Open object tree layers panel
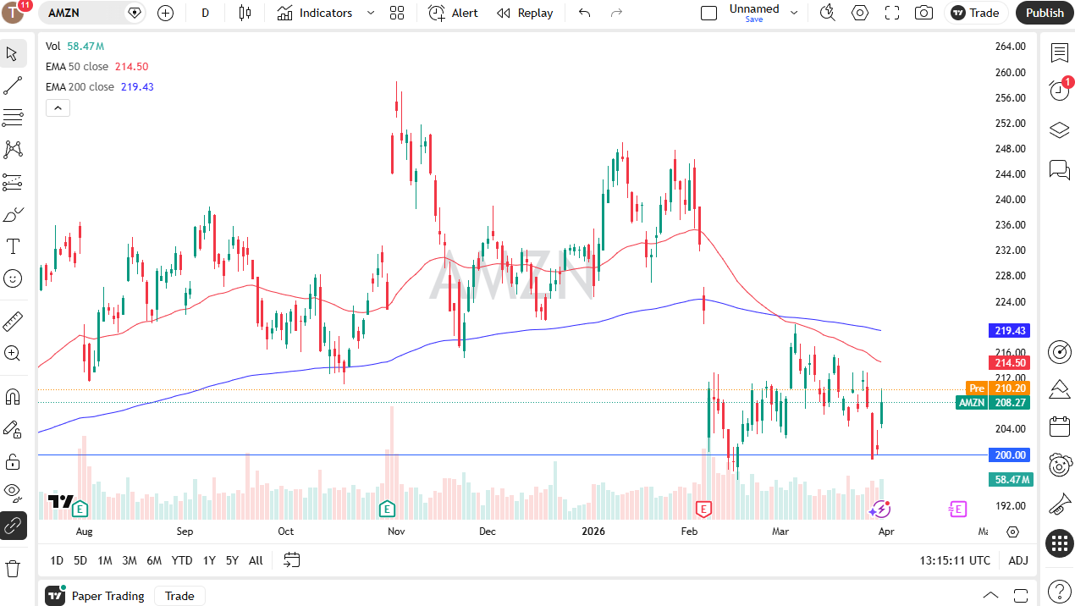Screen dimensions: 1075x606 coord(1060,130)
